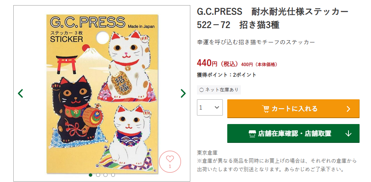Screen dimensions: 371x182
Task: Jump to the fourth carousel dot image
Action: (x=113, y=175)
